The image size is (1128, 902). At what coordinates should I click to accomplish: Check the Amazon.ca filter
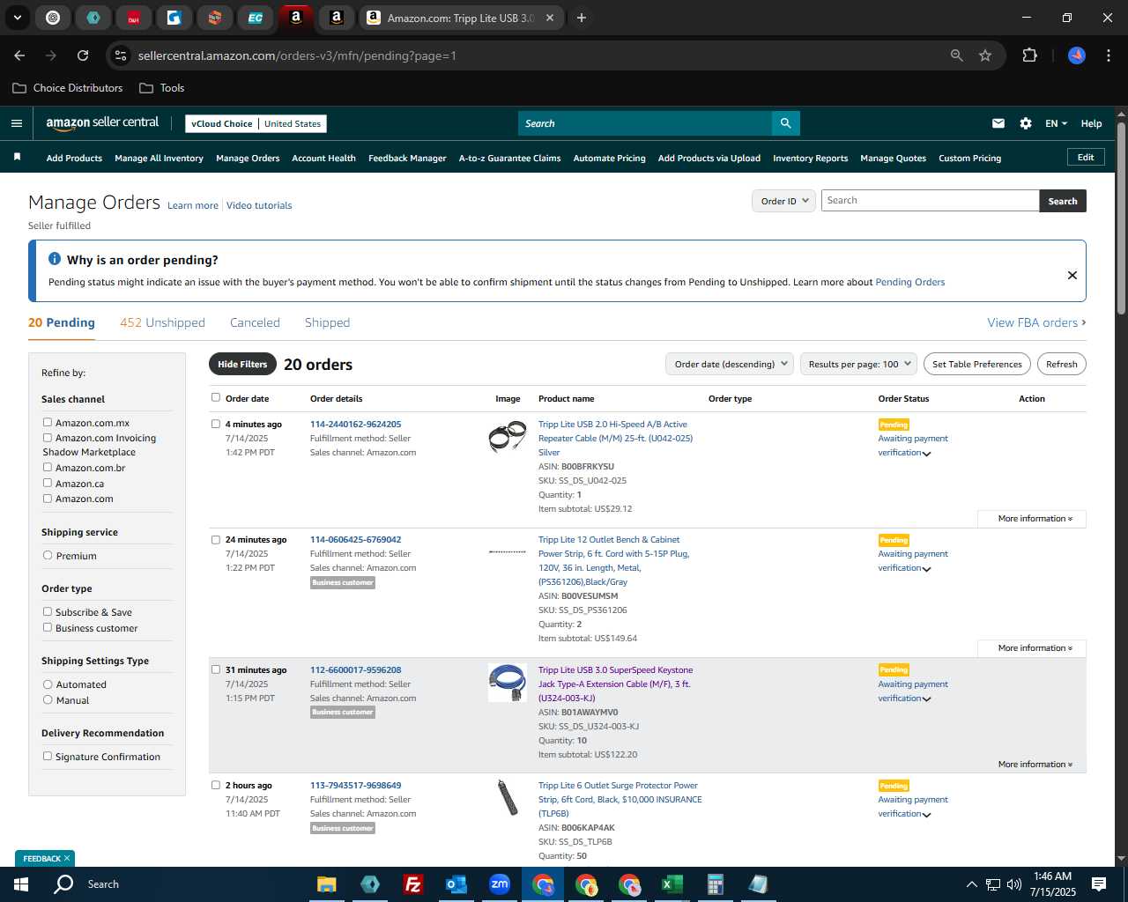click(x=48, y=483)
